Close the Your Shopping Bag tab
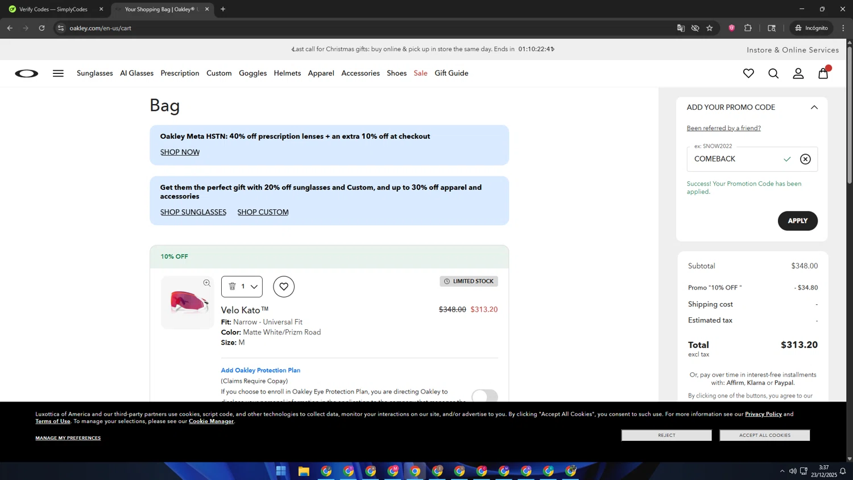Viewport: 853px width, 480px height. click(x=207, y=9)
